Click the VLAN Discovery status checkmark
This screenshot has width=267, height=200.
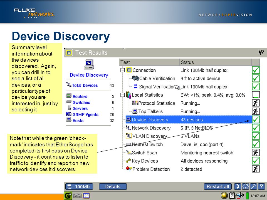256,136
